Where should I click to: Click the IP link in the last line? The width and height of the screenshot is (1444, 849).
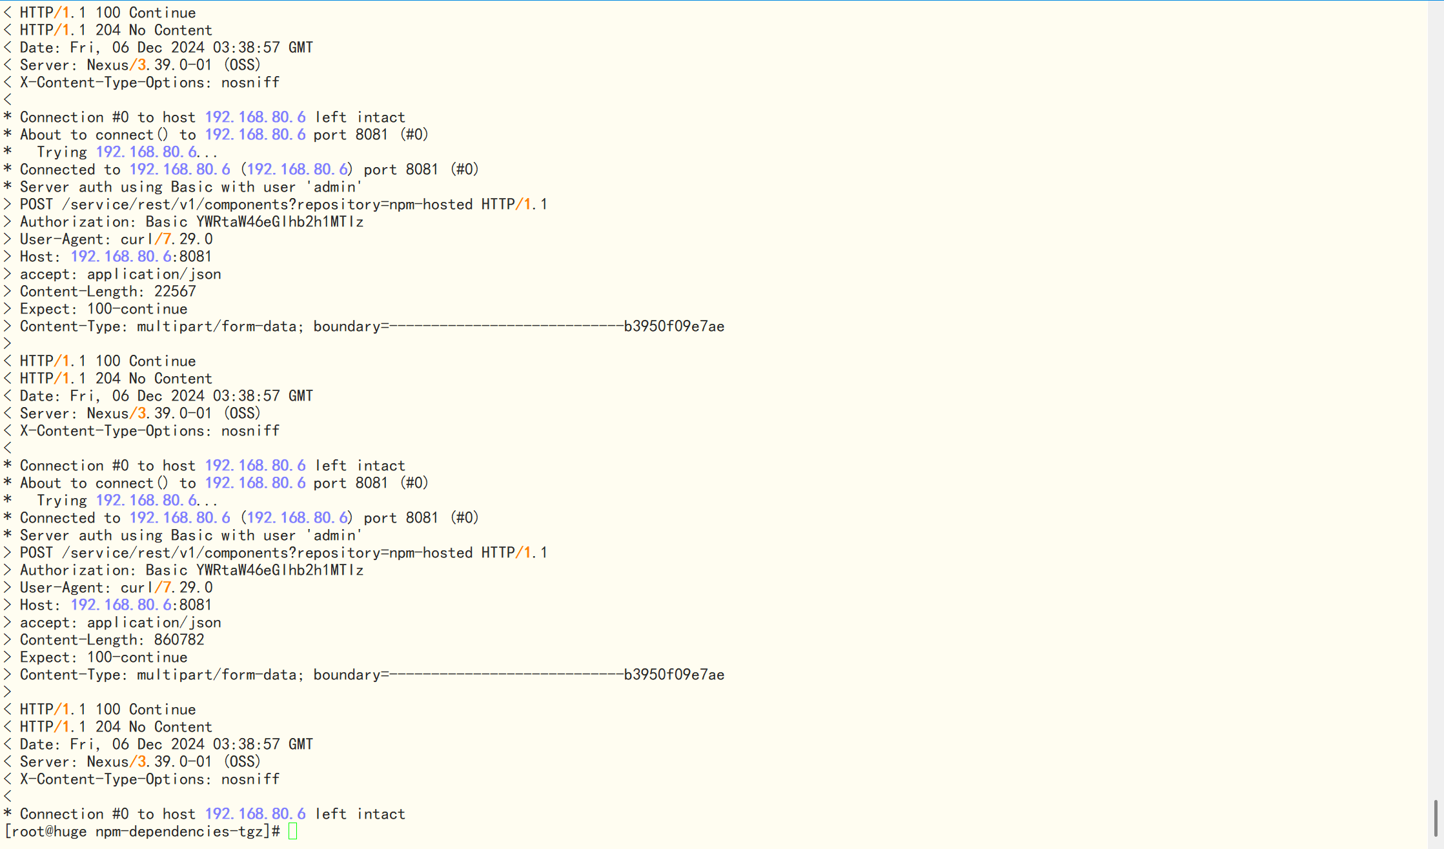click(x=255, y=814)
